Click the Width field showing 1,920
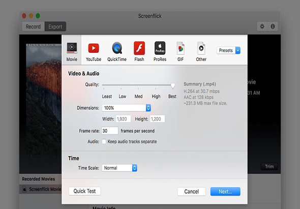Image resolution: width=300 pixels, height=209 pixels. click(x=123, y=119)
